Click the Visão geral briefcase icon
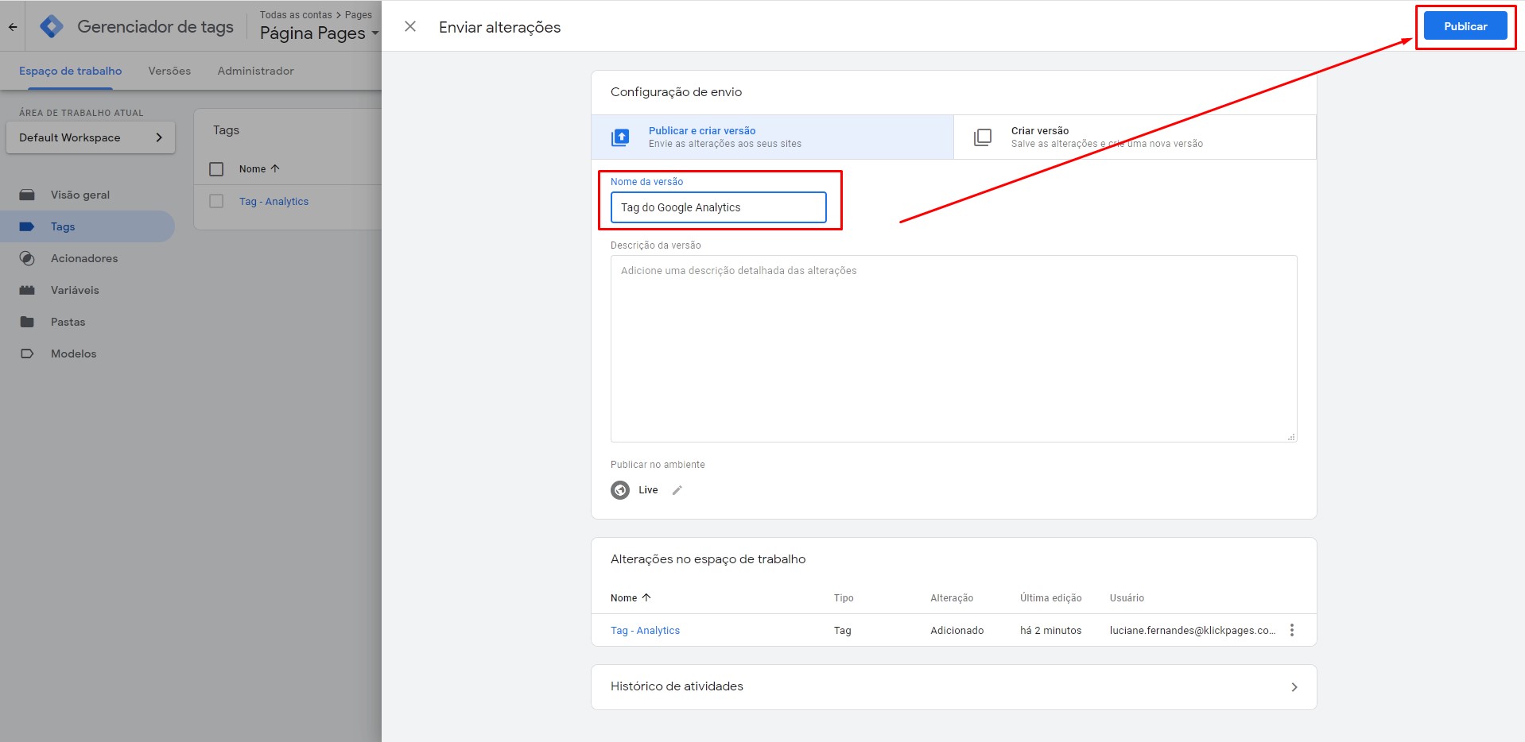The image size is (1525, 742). click(x=27, y=195)
